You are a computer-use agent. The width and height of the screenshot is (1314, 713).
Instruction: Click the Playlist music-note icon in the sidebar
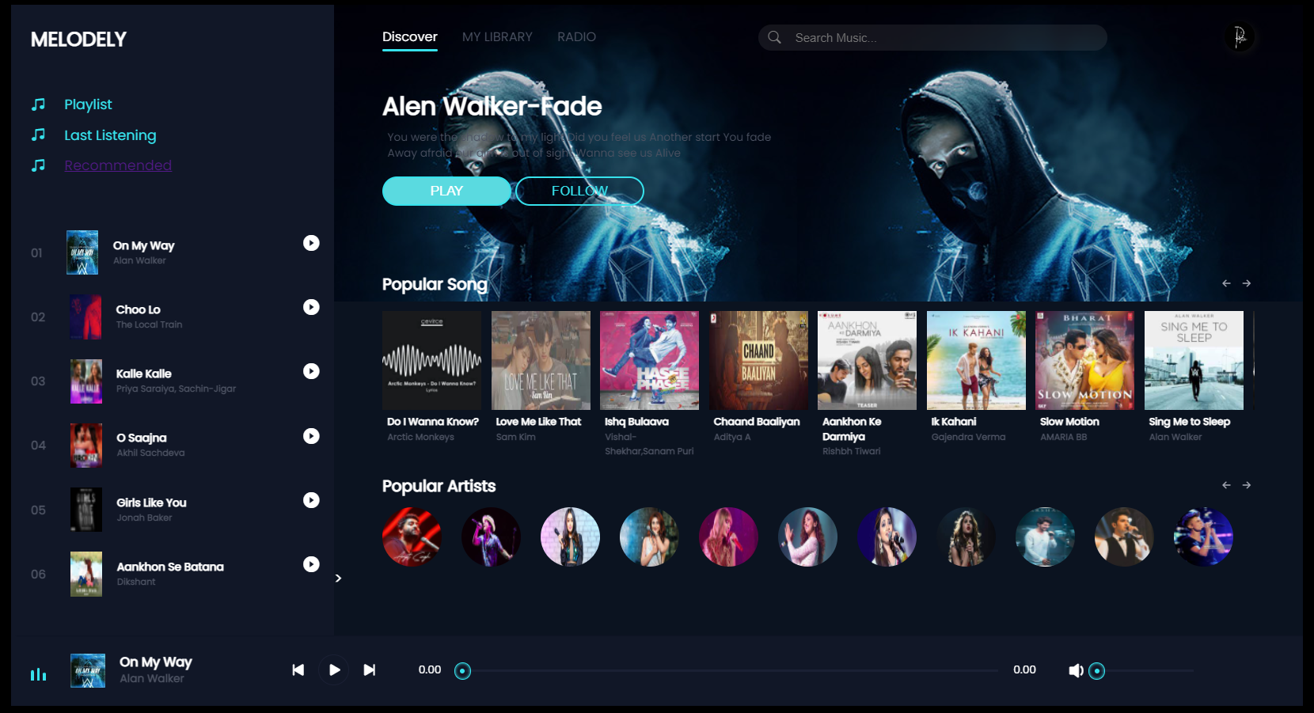pos(37,104)
